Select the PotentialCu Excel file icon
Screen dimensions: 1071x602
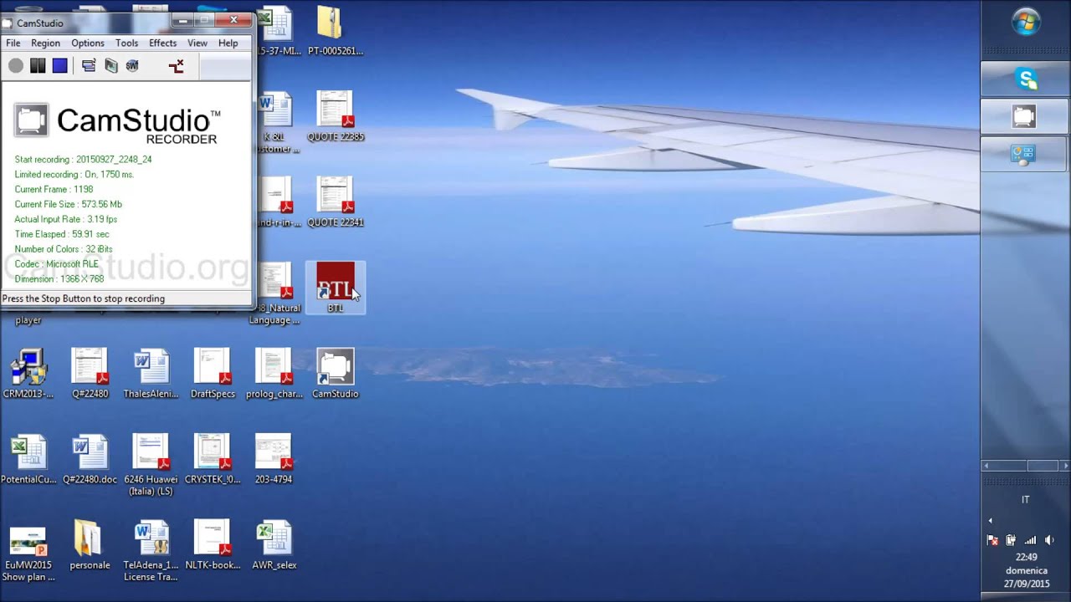click(x=28, y=459)
